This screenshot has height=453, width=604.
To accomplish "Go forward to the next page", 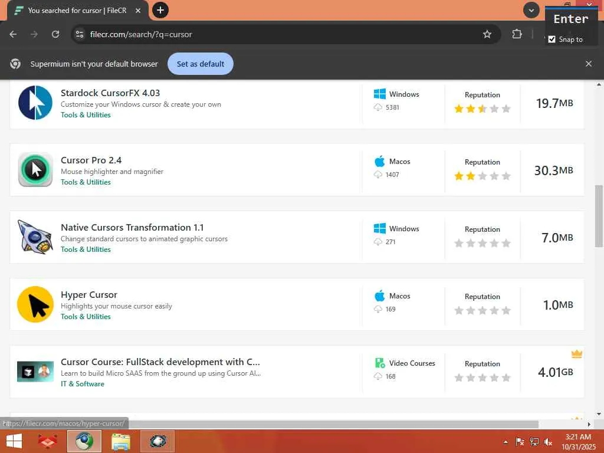I will pos(34,34).
